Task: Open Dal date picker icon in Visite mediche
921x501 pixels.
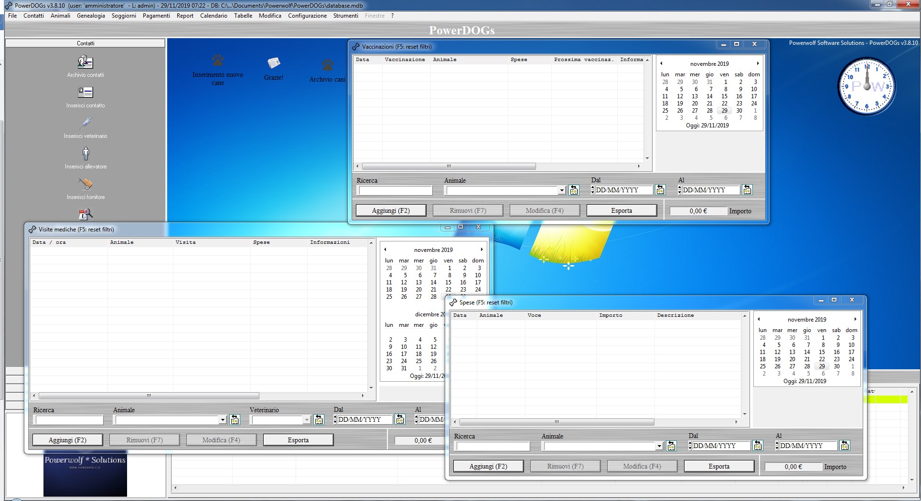Action: [x=400, y=419]
